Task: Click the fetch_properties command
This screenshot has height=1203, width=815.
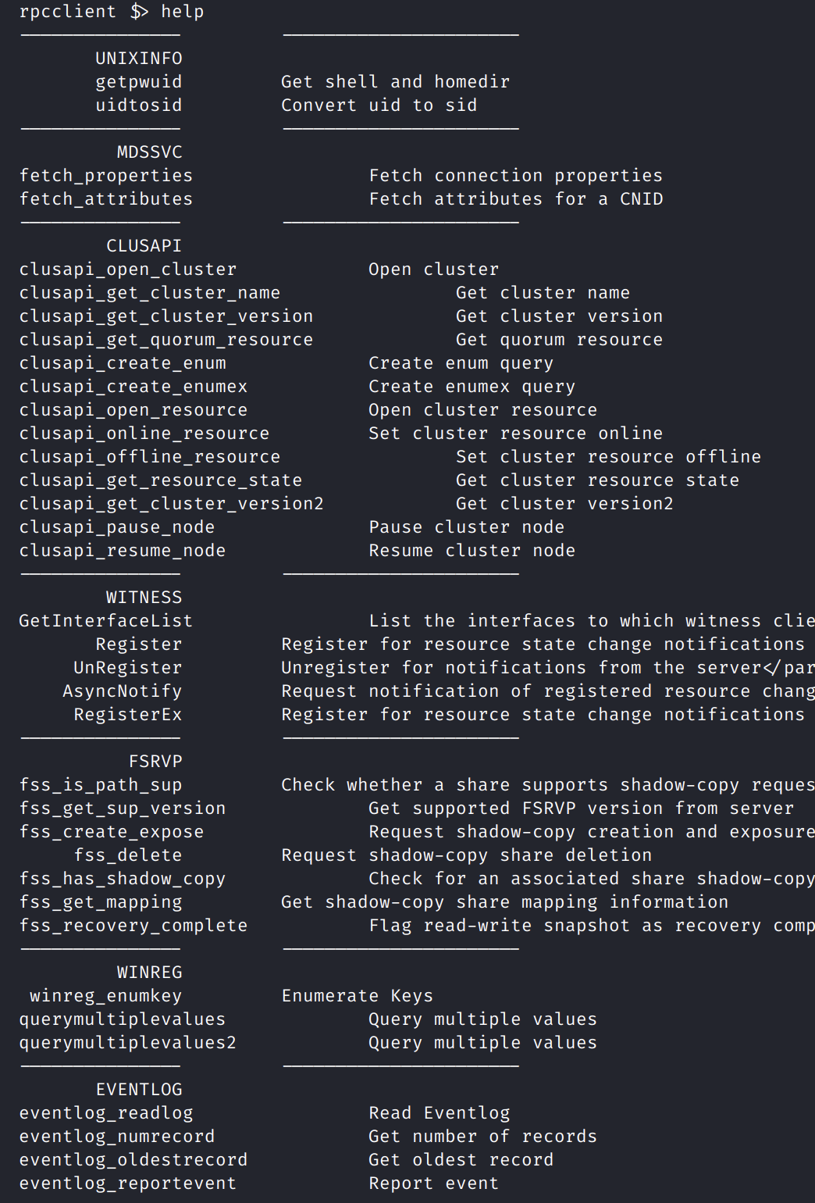Action: pos(105,176)
